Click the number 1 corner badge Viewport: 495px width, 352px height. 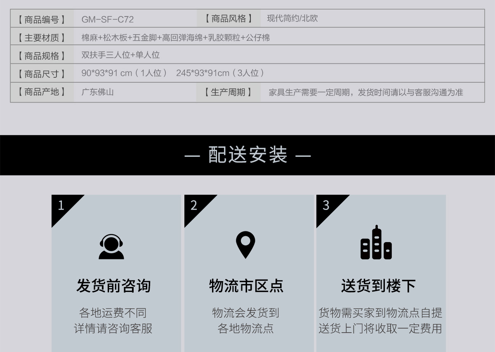62,205
